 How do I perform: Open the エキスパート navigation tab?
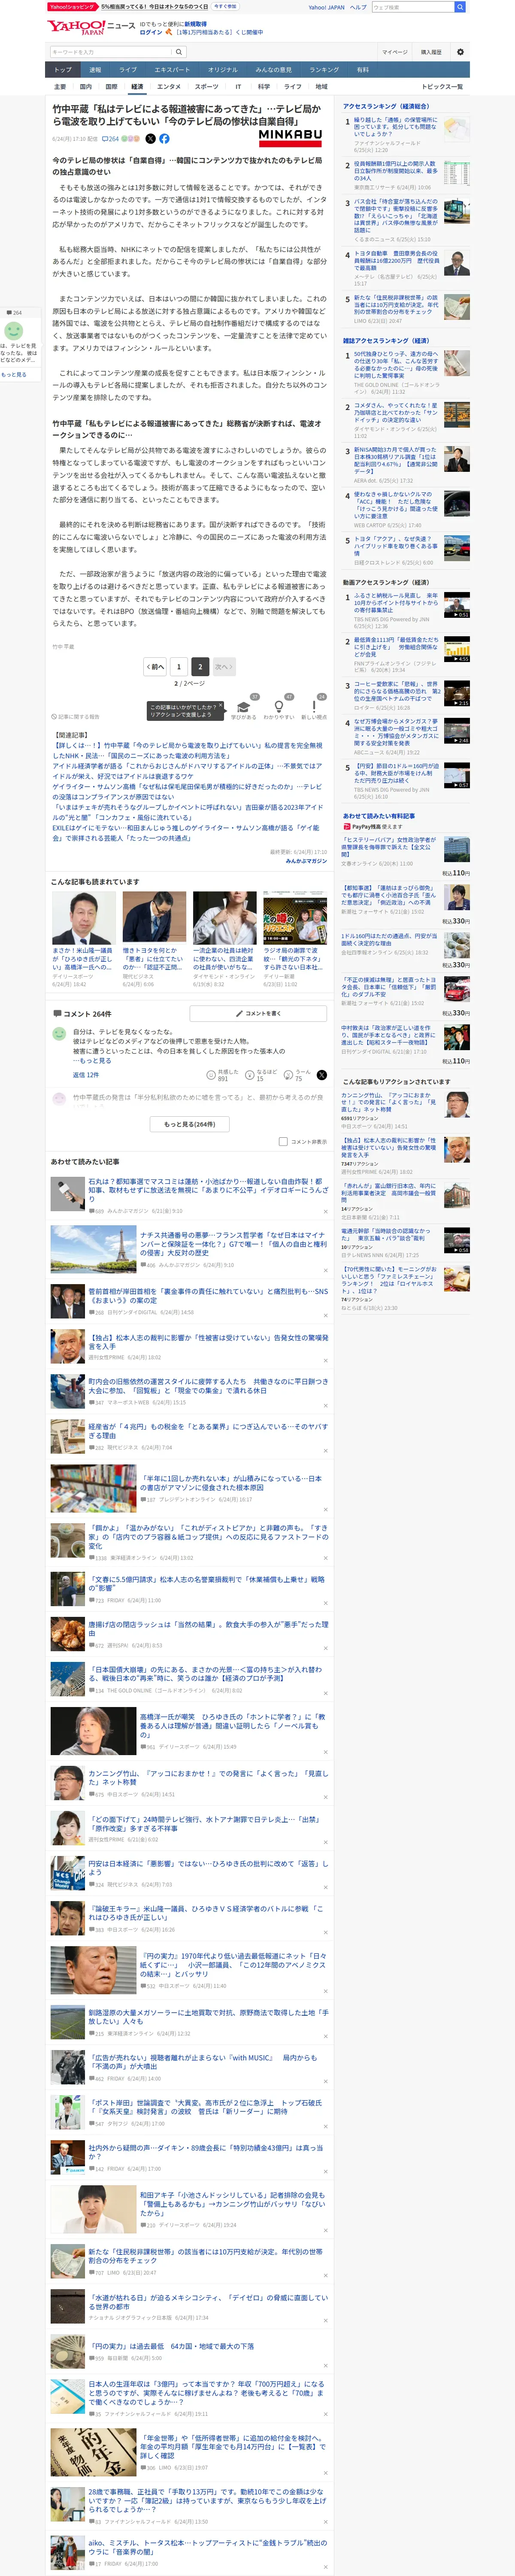pyautogui.click(x=172, y=70)
